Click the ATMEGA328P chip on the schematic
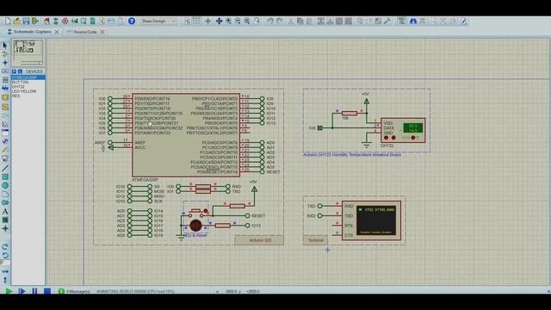 tap(186, 135)
